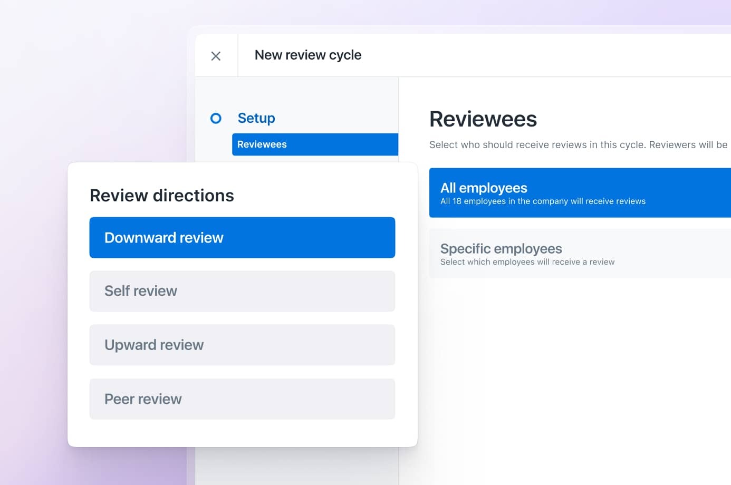Click the large Reviewees page heading
The image size is (731, 485).
coord(483,119)
